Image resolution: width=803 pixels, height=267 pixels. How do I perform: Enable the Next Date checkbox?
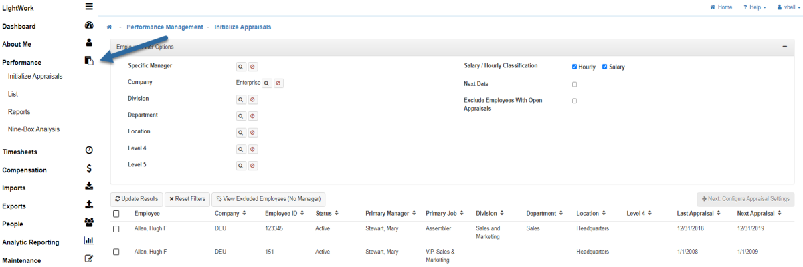click(x=575, y=85)
